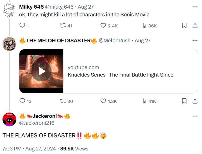This screenshot has height=154, width=202.
Task: Open the reply box on Milky 646's tweet
Action: coord(23,25)
